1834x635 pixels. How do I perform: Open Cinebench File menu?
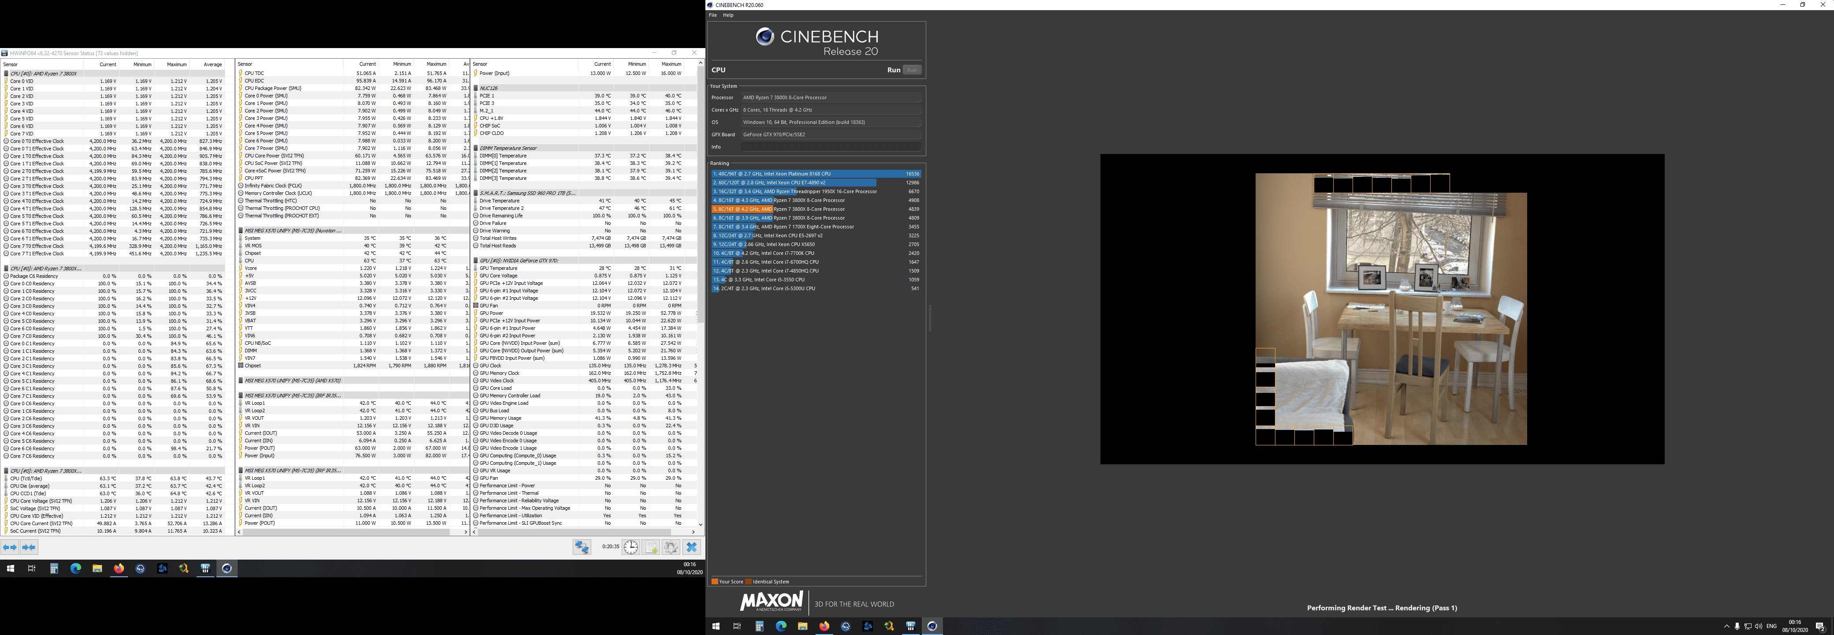tap(713, 15)
